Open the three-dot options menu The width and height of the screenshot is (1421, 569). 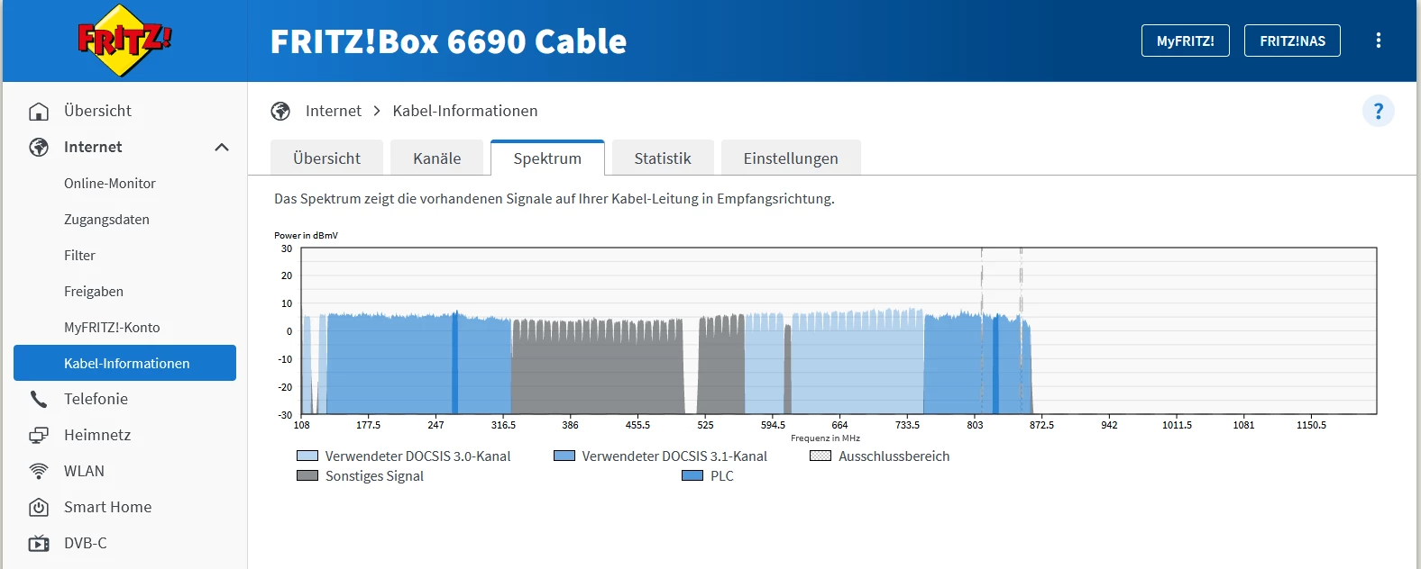(1378, 41)
